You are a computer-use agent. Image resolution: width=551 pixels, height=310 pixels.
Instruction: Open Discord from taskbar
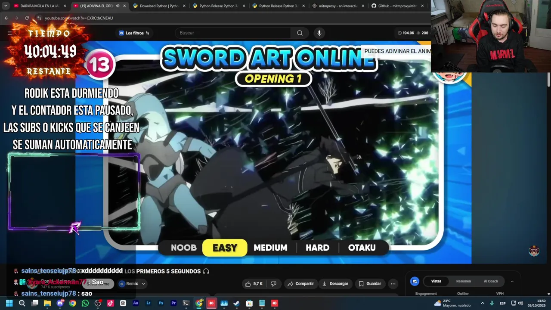pos(60,303)
